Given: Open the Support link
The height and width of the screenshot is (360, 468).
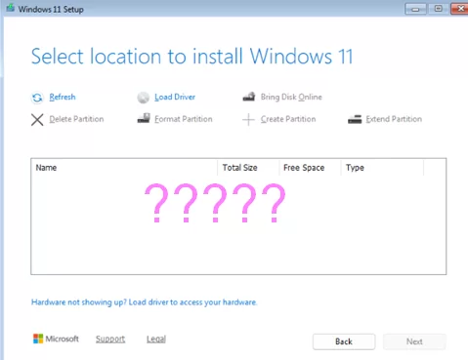Looking at the screenshot, I should [110, 339].
